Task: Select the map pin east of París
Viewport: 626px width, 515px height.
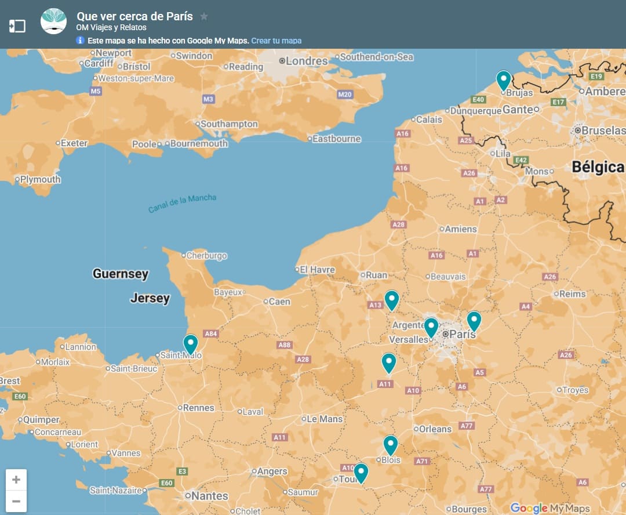Action: (474, 322)
